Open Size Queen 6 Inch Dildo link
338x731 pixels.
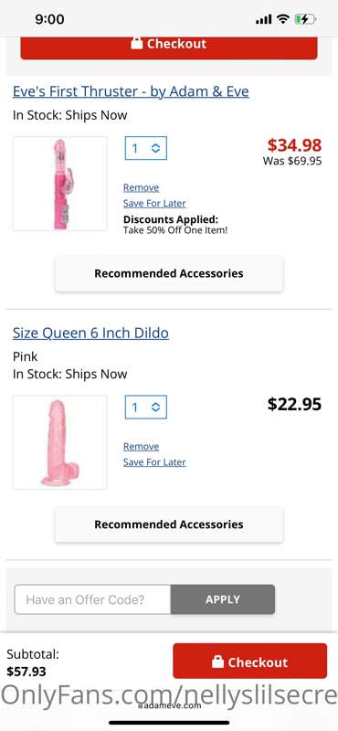point(91,333)
